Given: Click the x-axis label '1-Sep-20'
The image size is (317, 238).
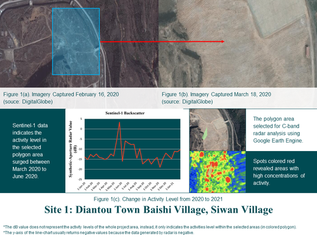Looking at the screenshot, I should coord(140,186).
